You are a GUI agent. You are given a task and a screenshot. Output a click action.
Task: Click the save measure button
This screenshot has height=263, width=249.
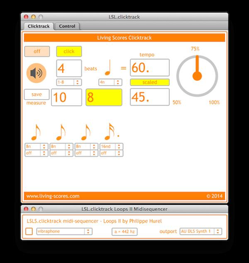37,94
